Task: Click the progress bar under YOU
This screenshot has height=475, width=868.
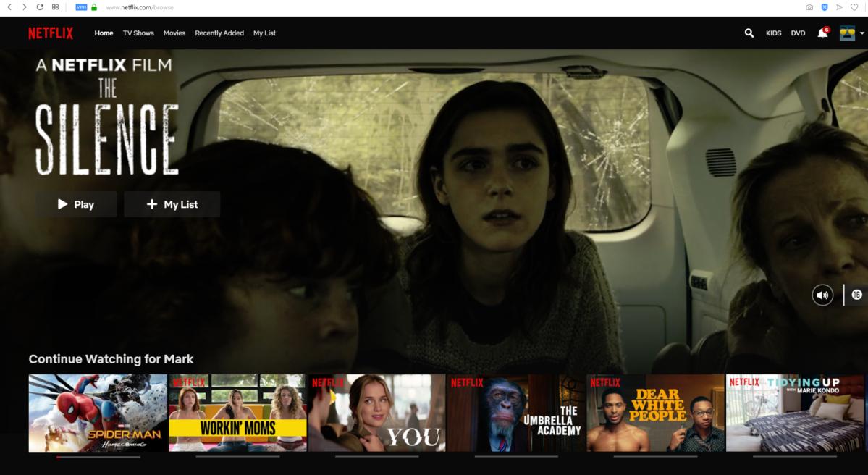Action: (377, 457)
